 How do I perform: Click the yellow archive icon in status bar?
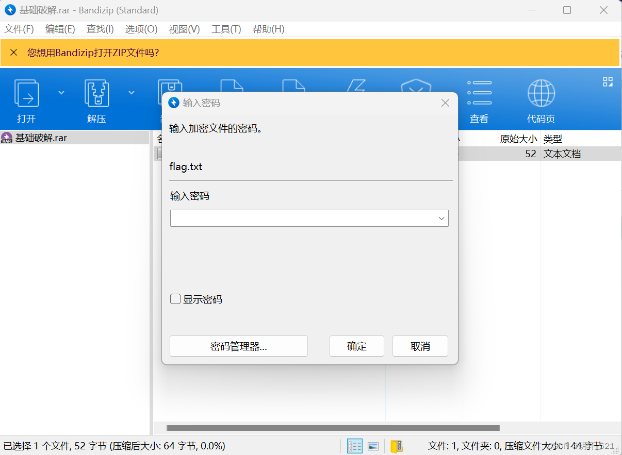396,446
